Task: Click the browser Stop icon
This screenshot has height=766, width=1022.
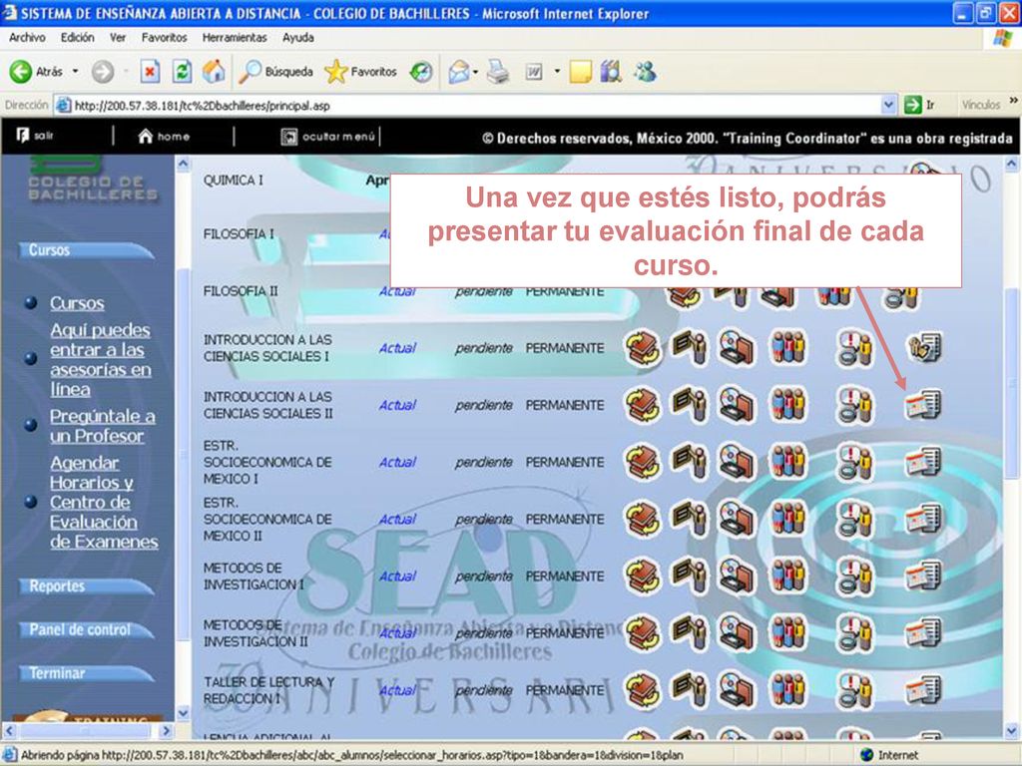Action: 150,72
